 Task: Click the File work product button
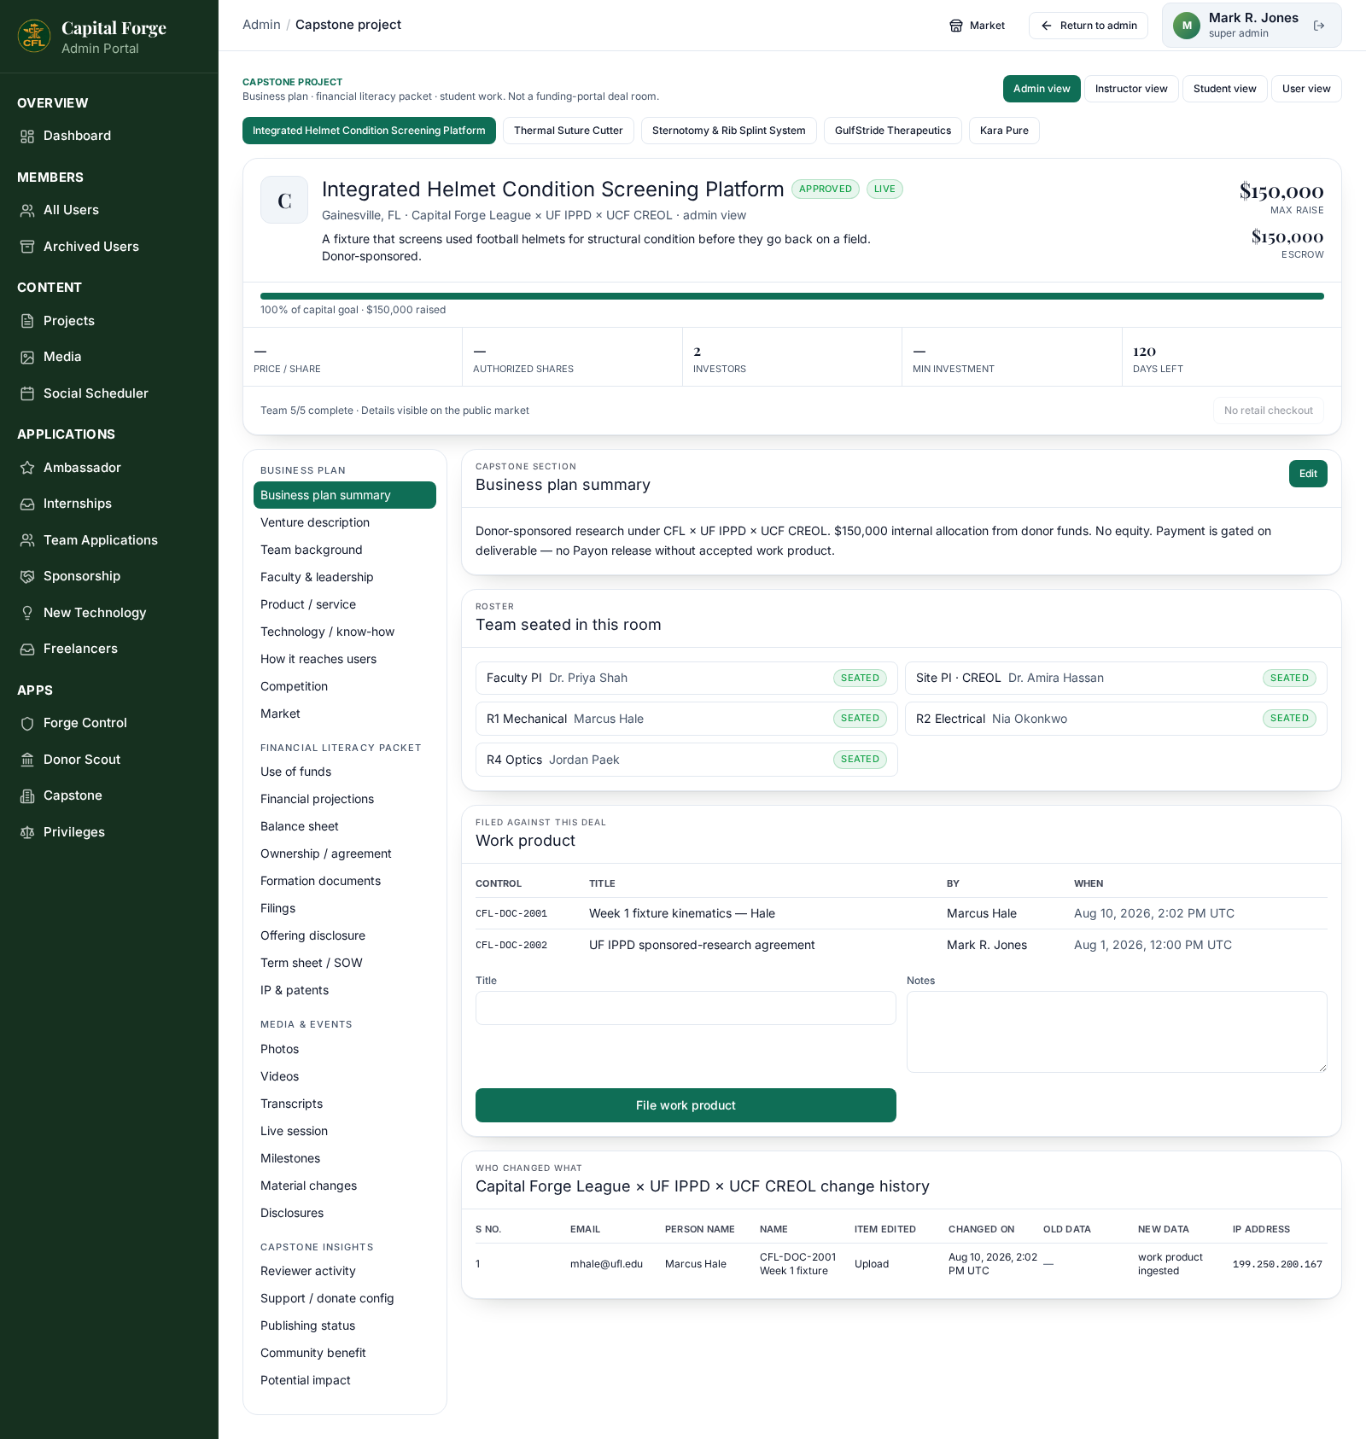[686, 1105]
